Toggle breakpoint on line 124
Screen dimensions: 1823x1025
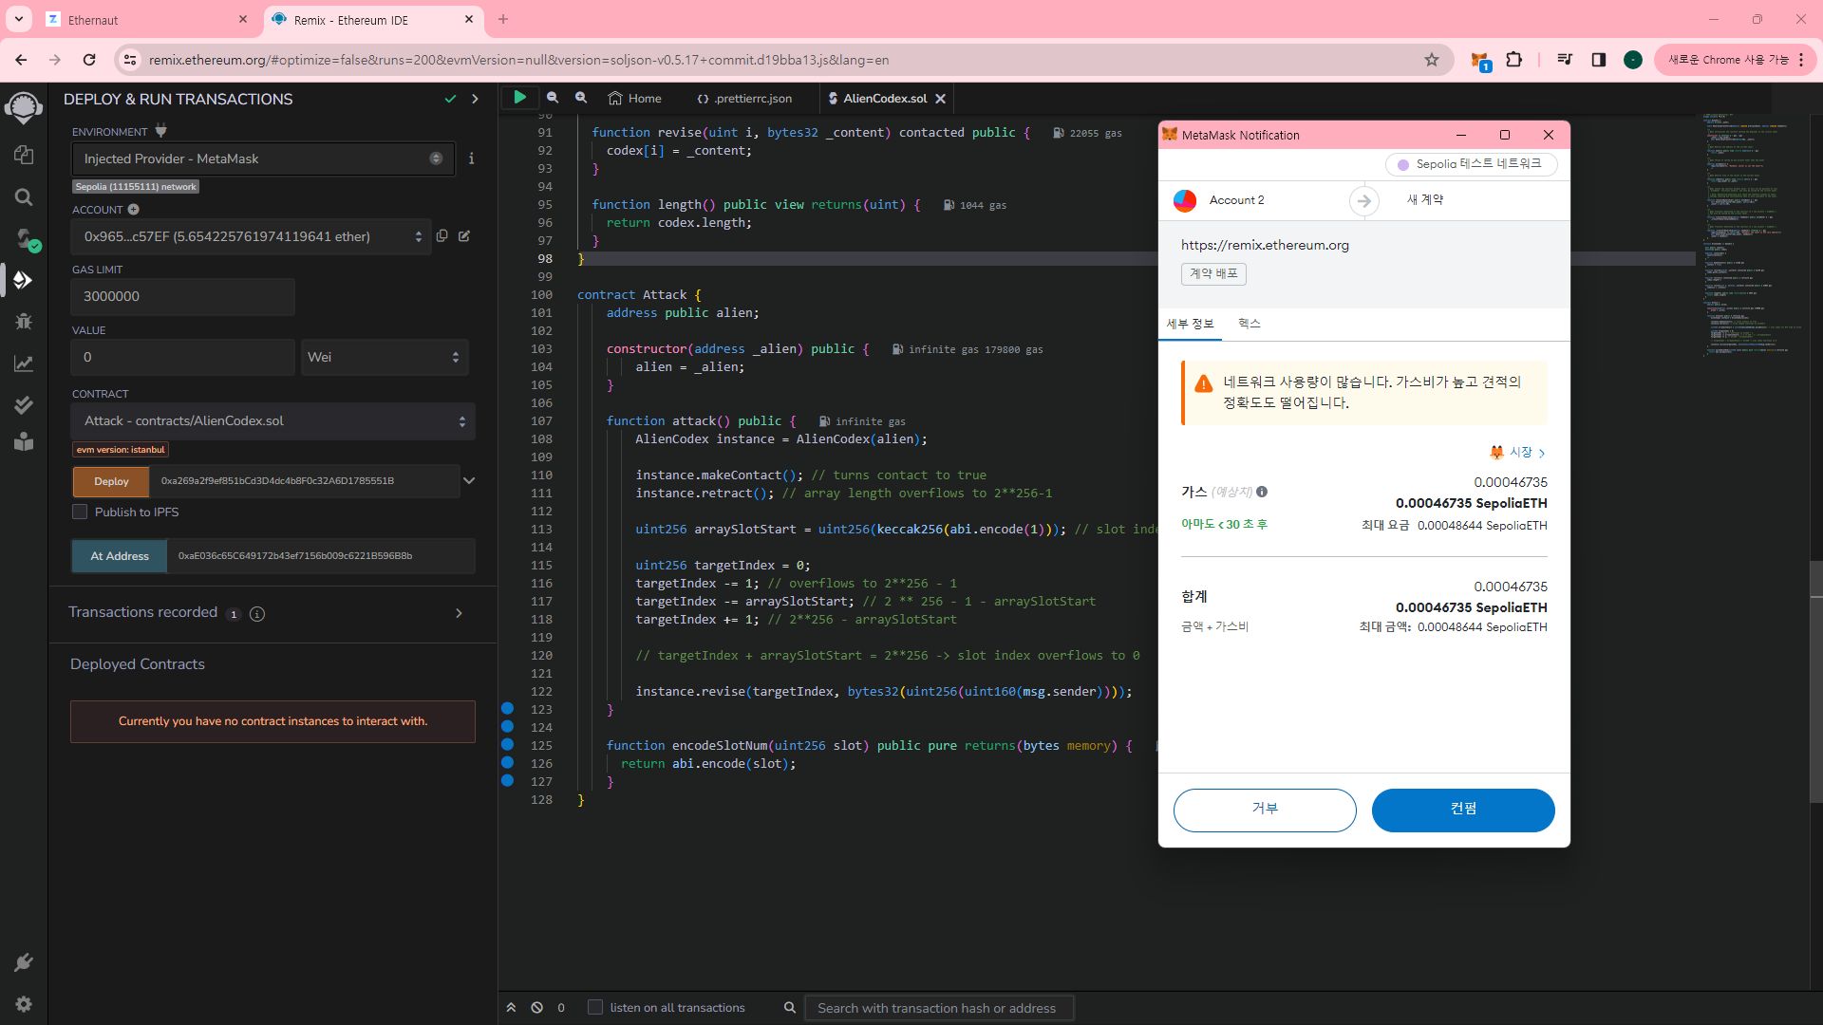click(x=507, y=727)
